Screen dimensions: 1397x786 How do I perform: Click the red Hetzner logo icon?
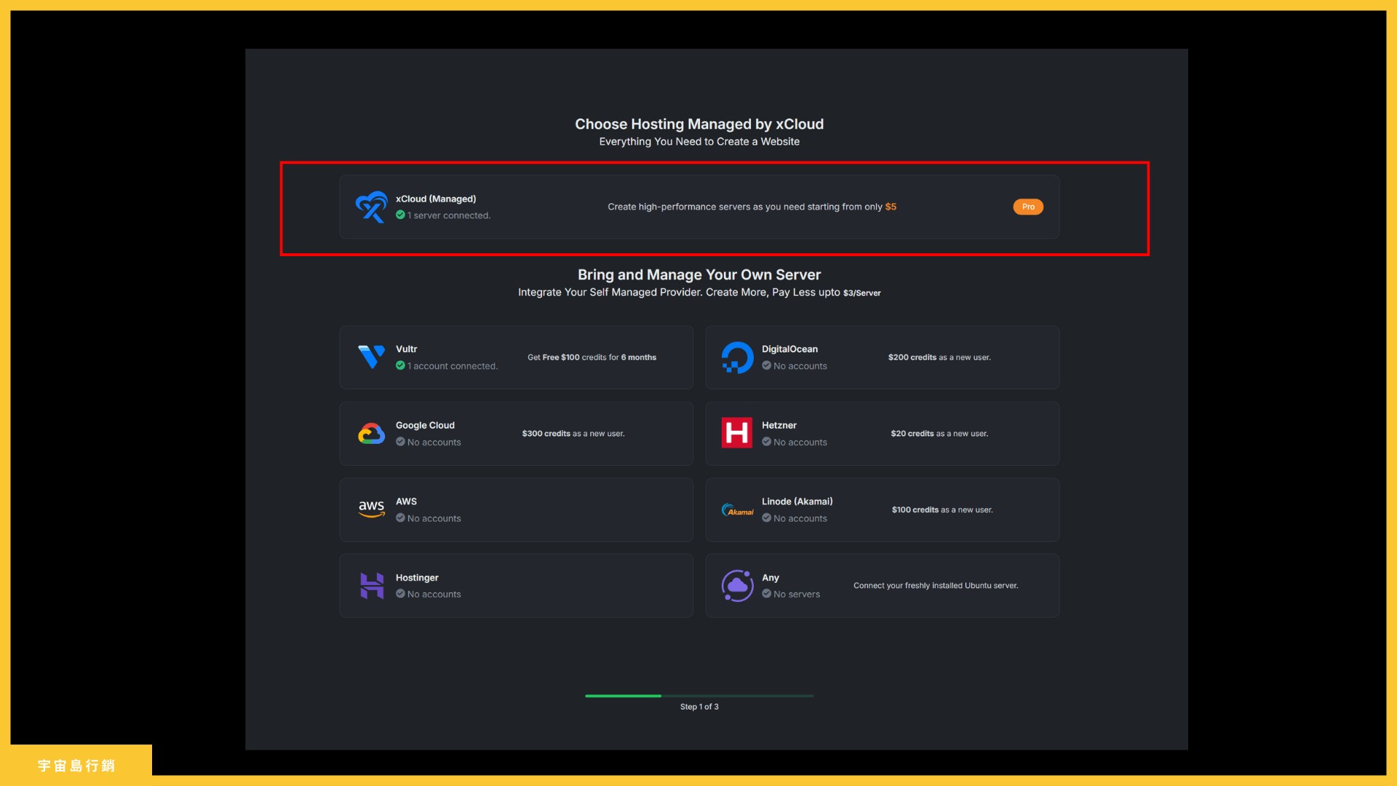tap(736, 433)
